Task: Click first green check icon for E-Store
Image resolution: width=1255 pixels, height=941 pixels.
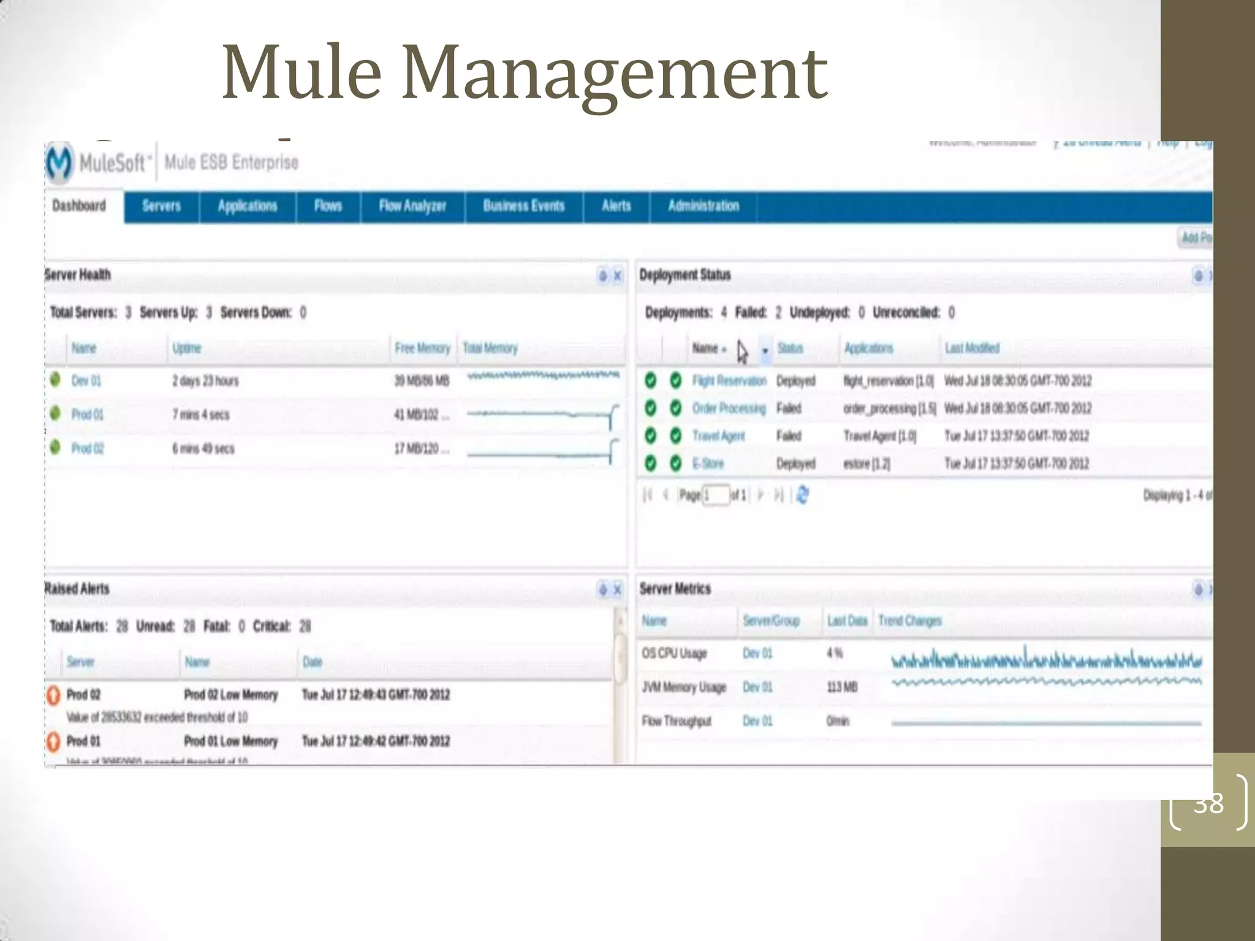Action: 651,464
